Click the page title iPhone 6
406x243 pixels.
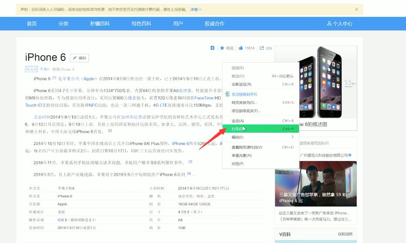click(45, 57)
